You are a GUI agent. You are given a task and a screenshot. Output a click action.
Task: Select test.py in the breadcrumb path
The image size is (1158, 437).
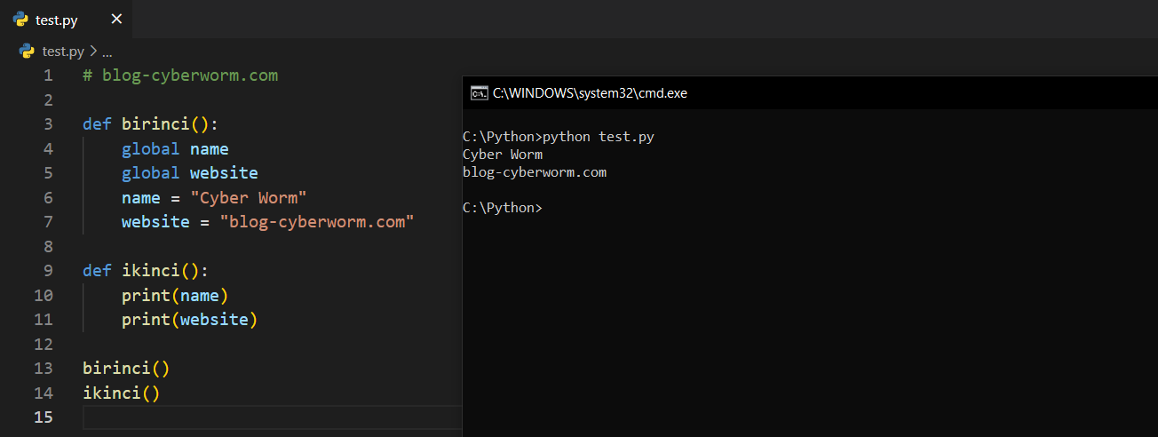63,52
